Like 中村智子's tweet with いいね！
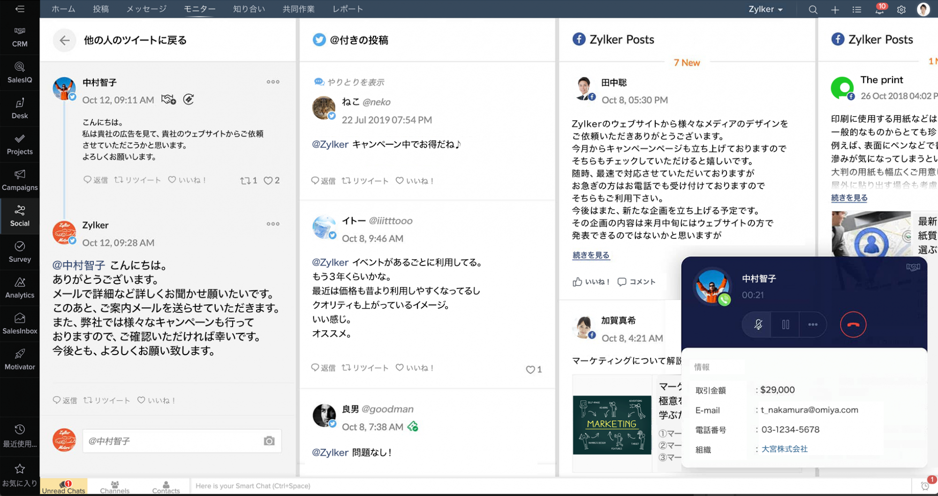This screenshot has height=496, width=938. (x=187, y=180)
